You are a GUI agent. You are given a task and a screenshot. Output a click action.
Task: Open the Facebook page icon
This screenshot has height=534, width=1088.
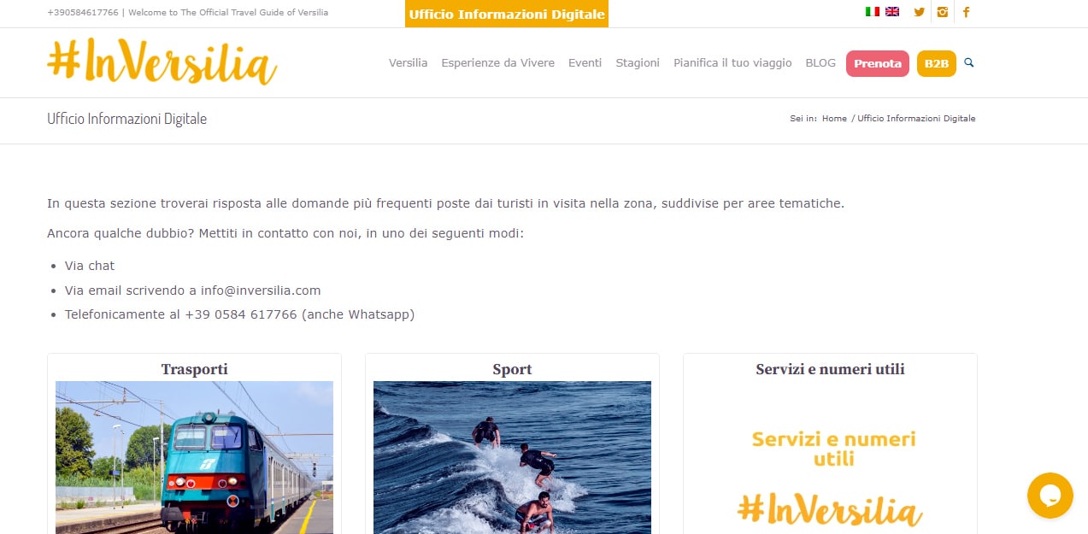click(967, 12)
